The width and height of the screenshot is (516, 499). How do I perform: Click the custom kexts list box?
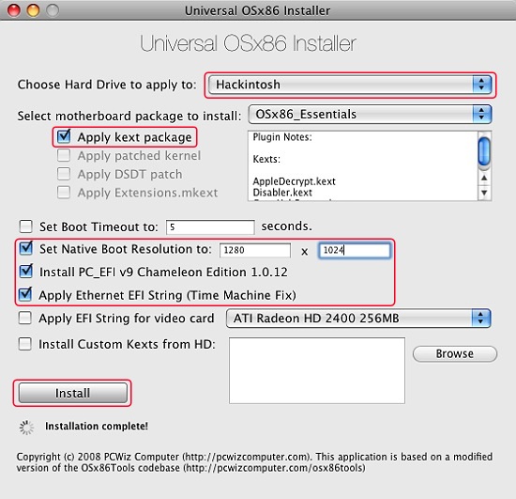tap(317, 370)
